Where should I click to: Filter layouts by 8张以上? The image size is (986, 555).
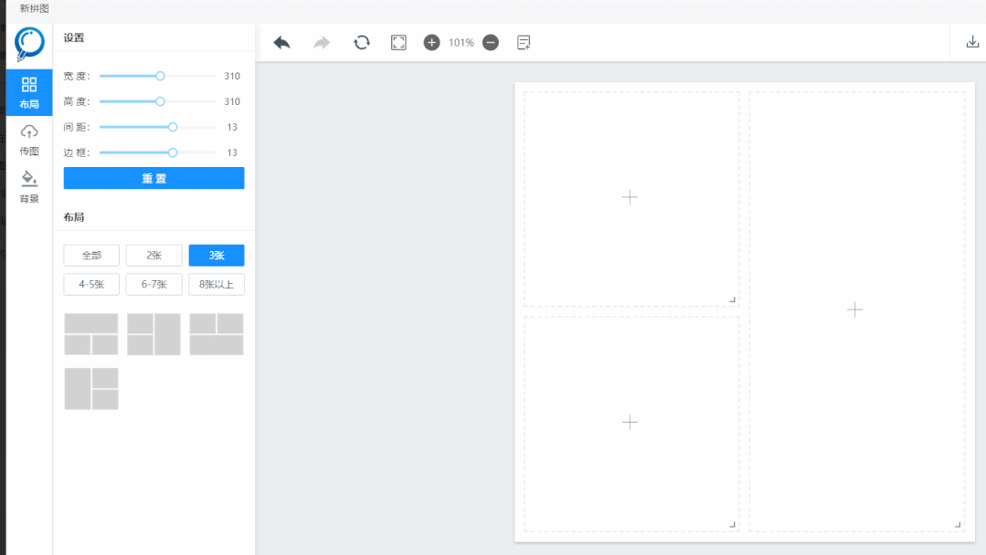coord(217,285)
